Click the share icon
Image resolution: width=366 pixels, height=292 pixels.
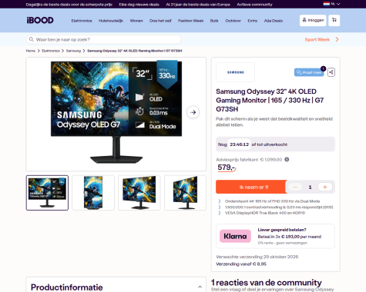tap(331, 72)
